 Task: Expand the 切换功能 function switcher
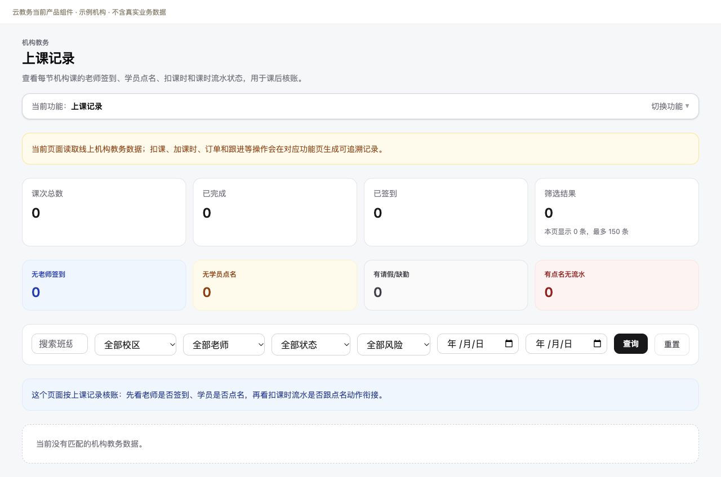[670, 106]
